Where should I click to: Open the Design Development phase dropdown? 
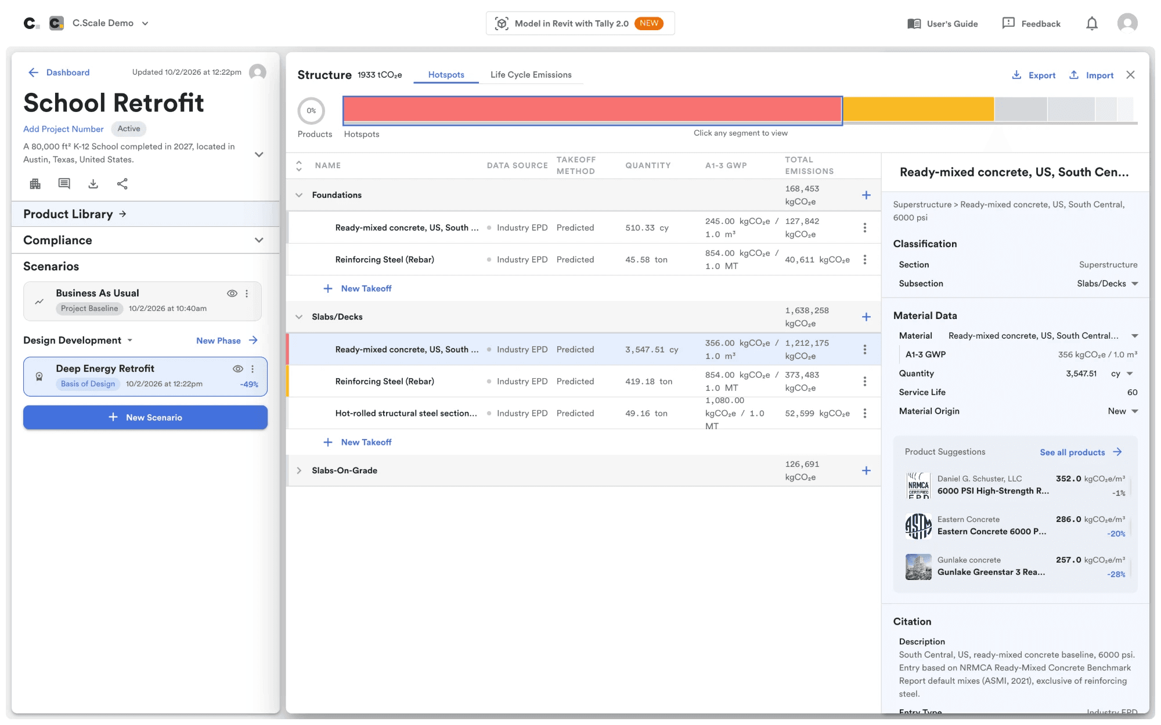point(130,340)
